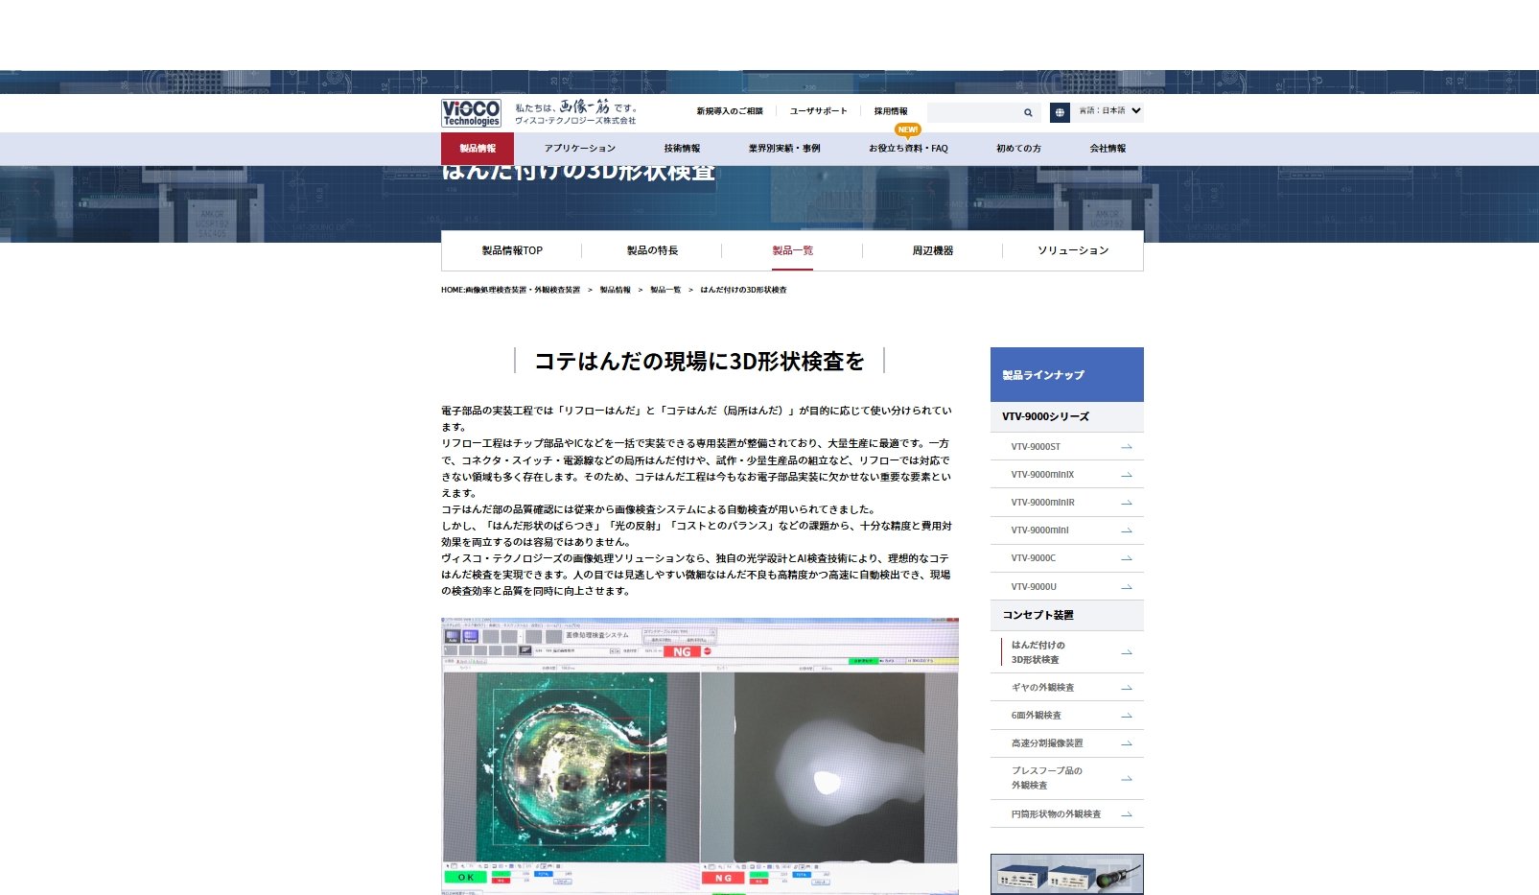The image size is (1539, 895).
Task: Click the search input field
Action: coord(968,112)
